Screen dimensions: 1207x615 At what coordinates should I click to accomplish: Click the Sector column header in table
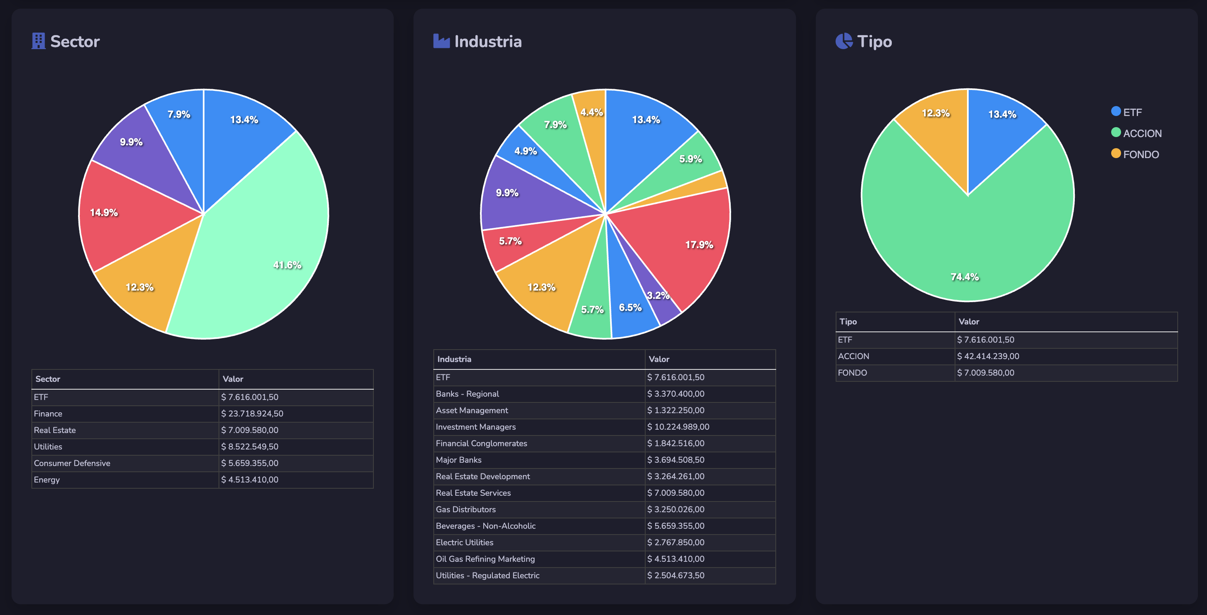(x=48, y=379)
